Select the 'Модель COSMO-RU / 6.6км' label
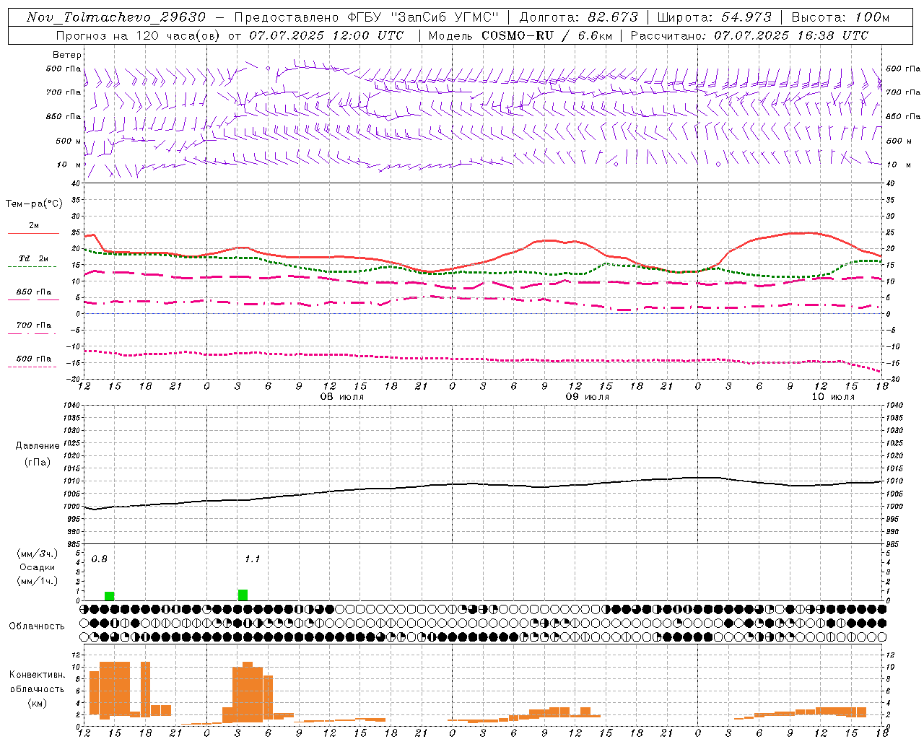The width and height of the screenshot is (924, 739). coord(520,35)
